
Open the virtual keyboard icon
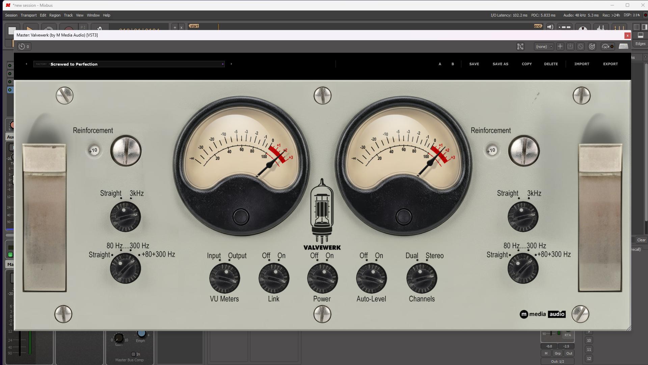pos(623,46)
